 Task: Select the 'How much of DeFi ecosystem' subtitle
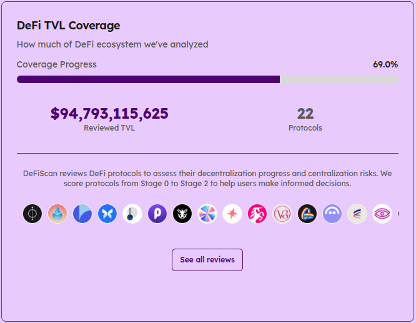point(112,44)
